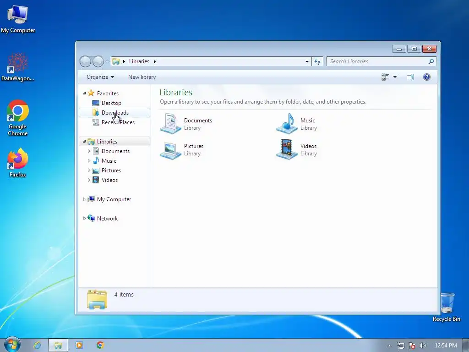Open the My Computer desktop icon
Screen dimensions: 469x352
click(18, 19)
